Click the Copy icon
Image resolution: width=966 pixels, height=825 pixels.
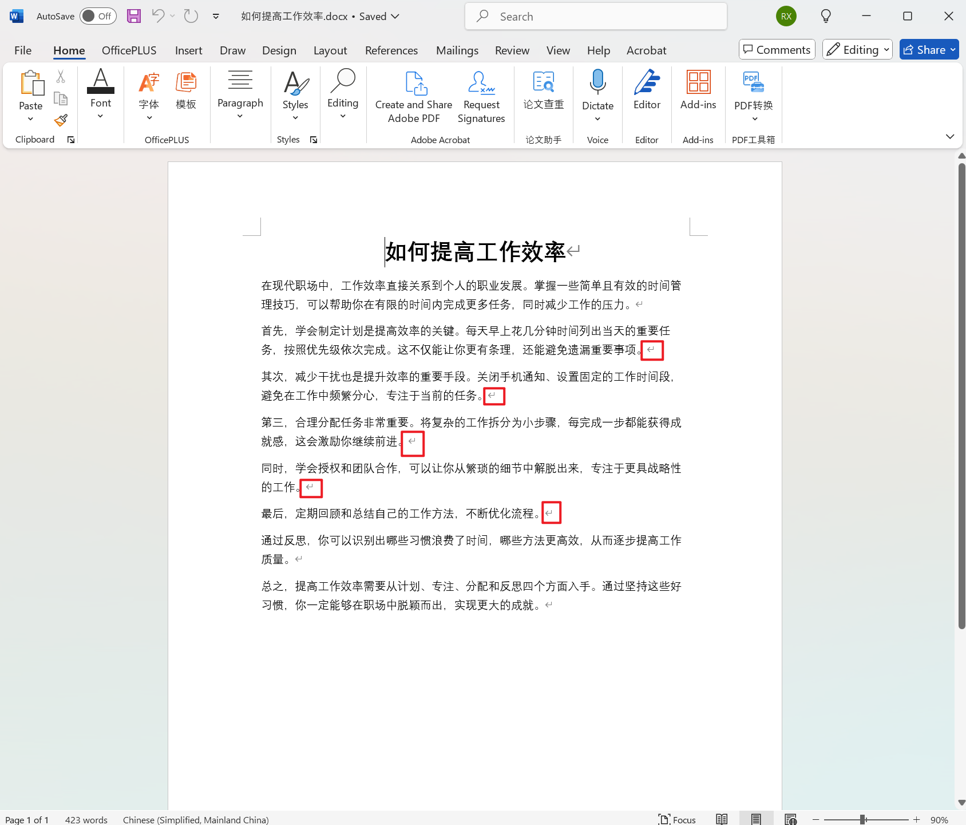(x=61, y=98)
